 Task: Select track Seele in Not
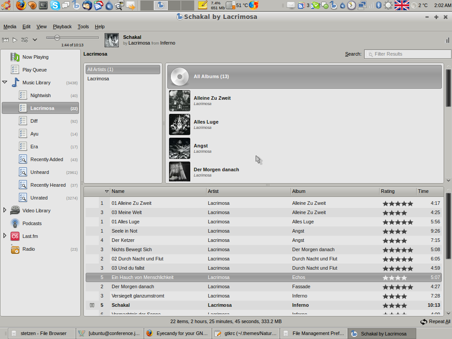coord(264,231)
